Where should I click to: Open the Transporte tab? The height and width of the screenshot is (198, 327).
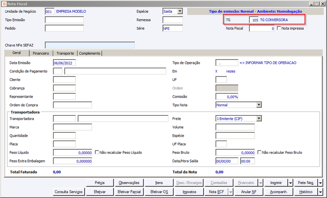(x=65, y=54)
